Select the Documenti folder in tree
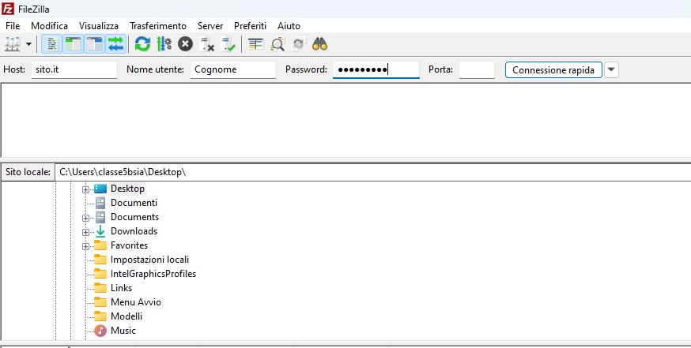Viewport: 691px width, 348px height. (x=134, y=203)
